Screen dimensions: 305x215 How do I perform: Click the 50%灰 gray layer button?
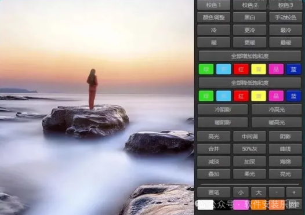point(249,149)
